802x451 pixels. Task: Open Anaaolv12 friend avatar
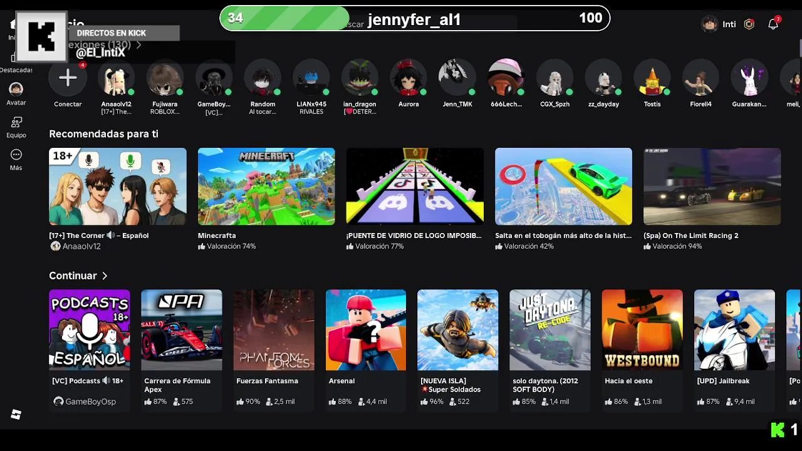[x=117, y=78]
